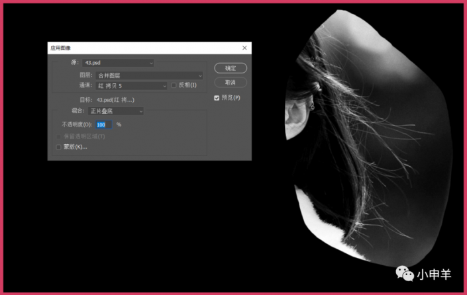This screenshot has width=467, height=295.
Task: Expand the blending mode dropdown 正片叠底
Action: pyautogui.click(x=117, y=111)
